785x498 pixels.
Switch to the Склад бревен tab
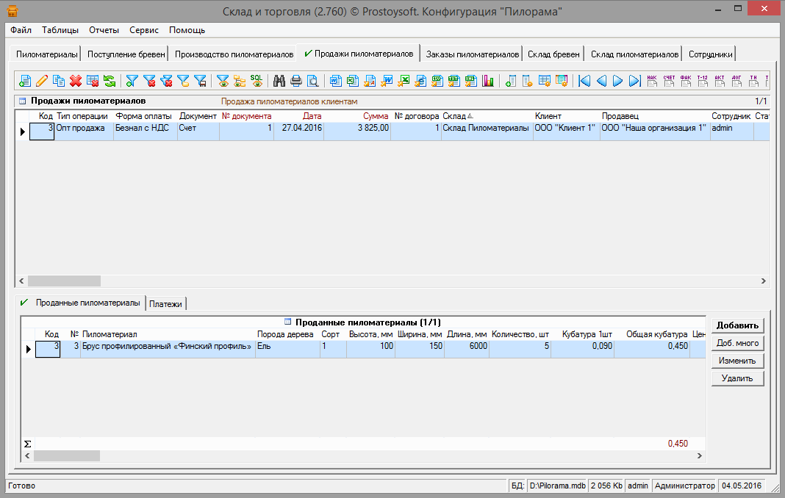pyautogui.click(x=555, y=54)
